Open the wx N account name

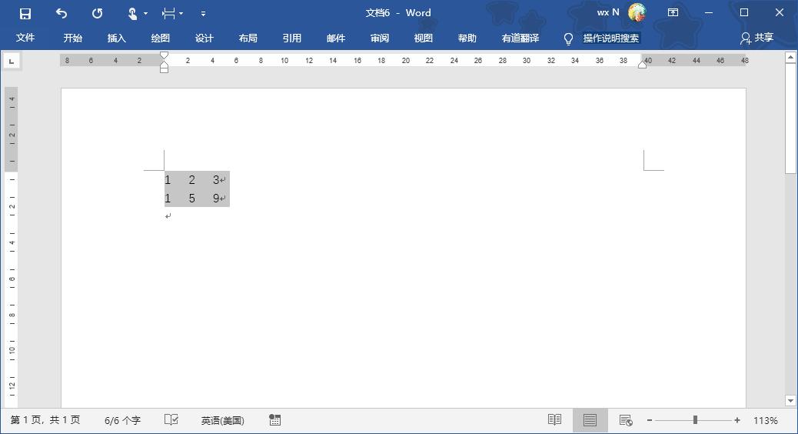pos(608,12)
